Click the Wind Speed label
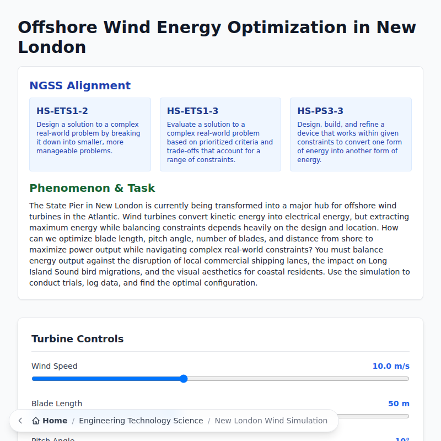The width and height of the screenshot is (441, 441). point(54,365)
